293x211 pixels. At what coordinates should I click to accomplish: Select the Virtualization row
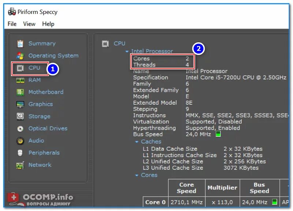tap(188, 122)
